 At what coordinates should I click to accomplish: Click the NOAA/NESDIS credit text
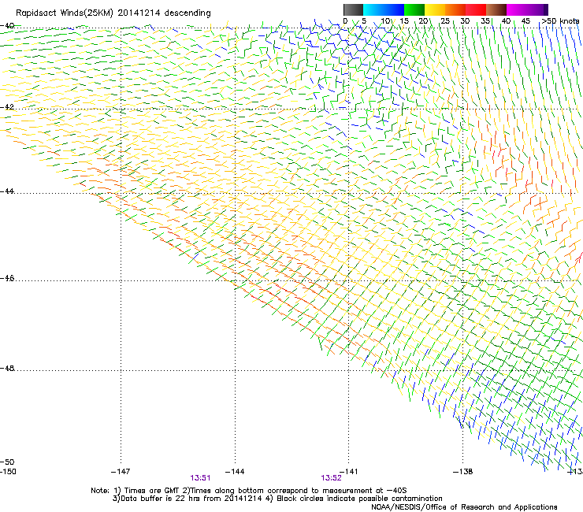(x=464, y=507)
